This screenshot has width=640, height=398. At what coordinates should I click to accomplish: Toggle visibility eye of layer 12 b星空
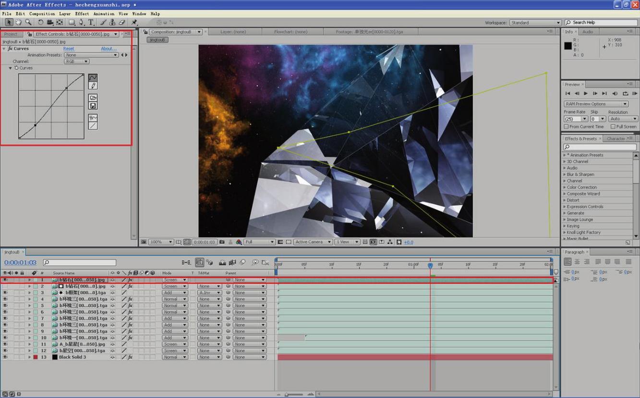[5, 351]
